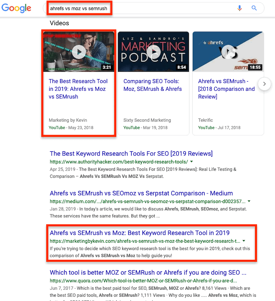Expand dropdown arrow beside marketingbykevin.com URL
This screenshot has height=301, width=275.
tap(244, 241)
